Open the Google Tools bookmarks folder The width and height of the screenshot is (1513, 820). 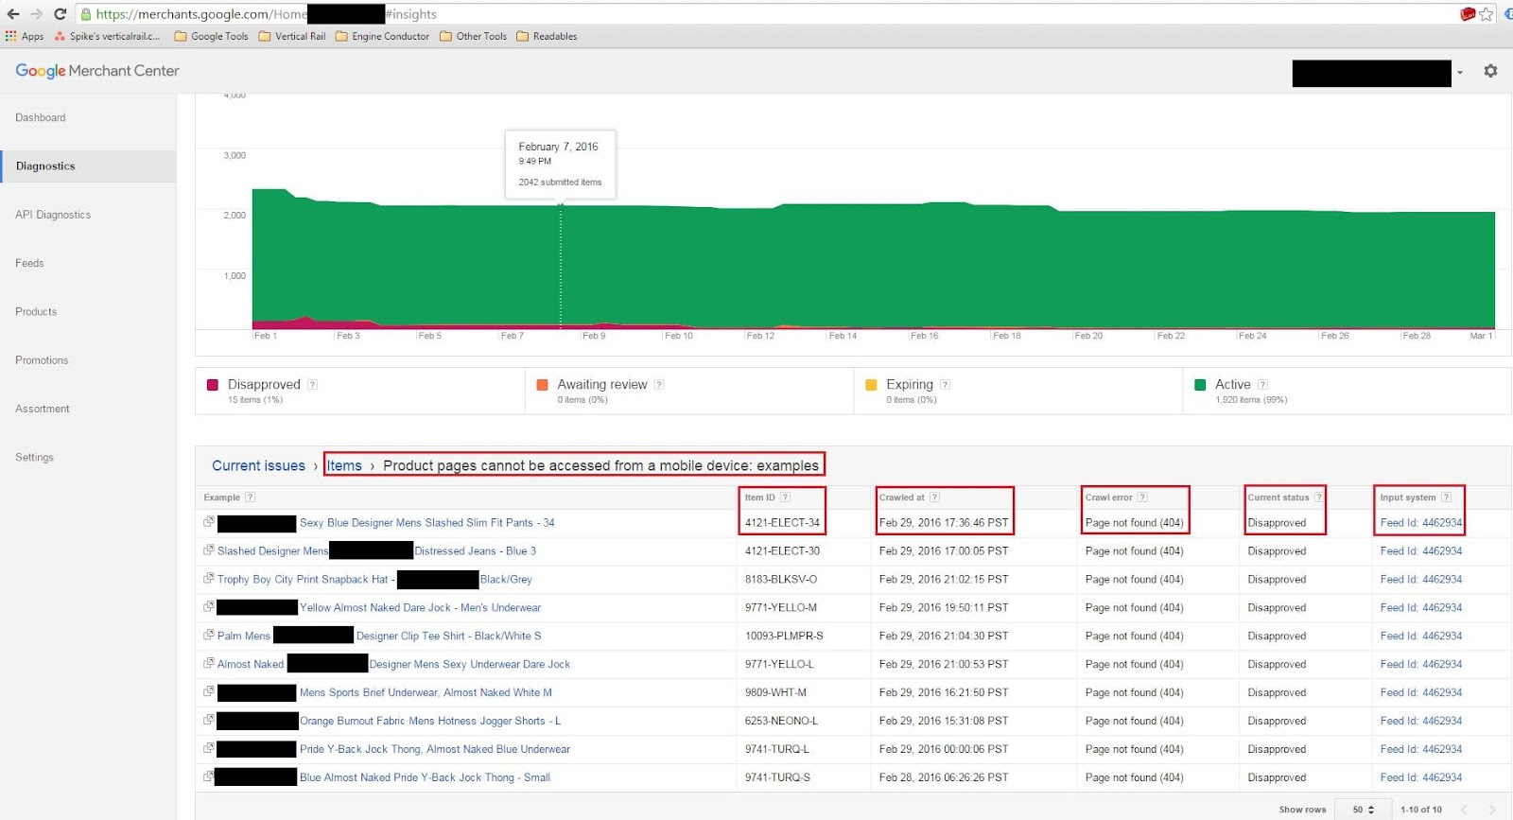pyautogui.click(x=211, y=37)
